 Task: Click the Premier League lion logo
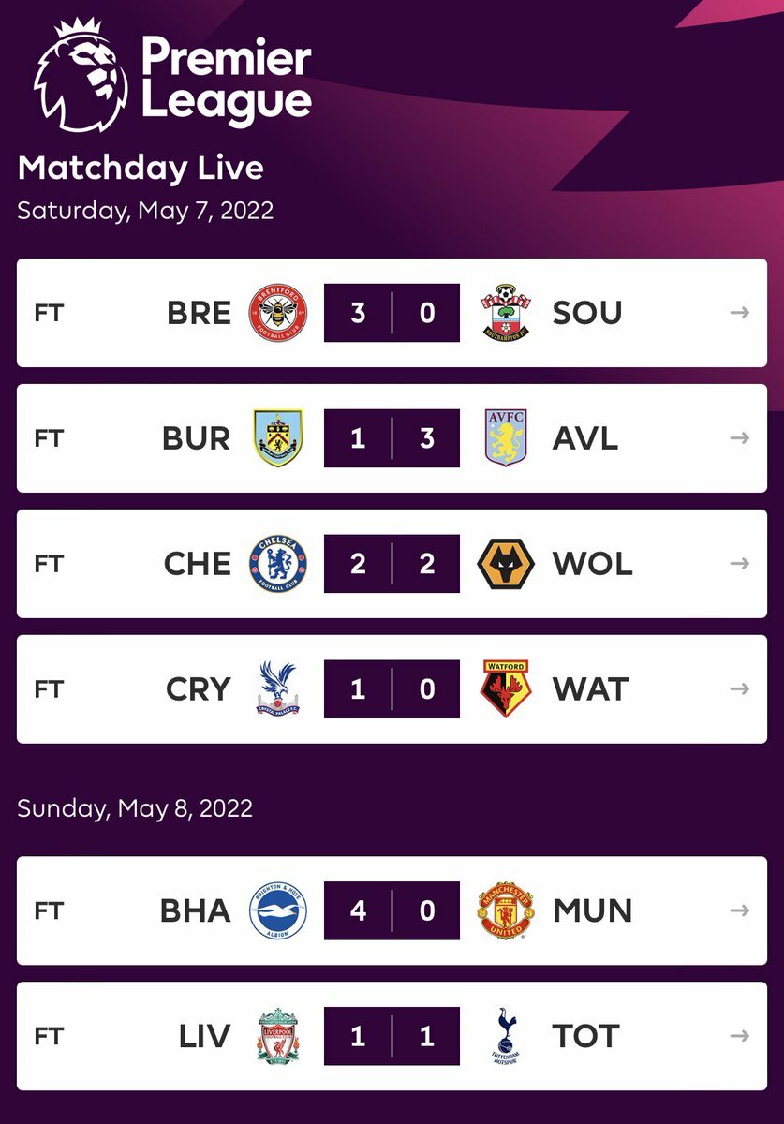click(x=81, y=75)
